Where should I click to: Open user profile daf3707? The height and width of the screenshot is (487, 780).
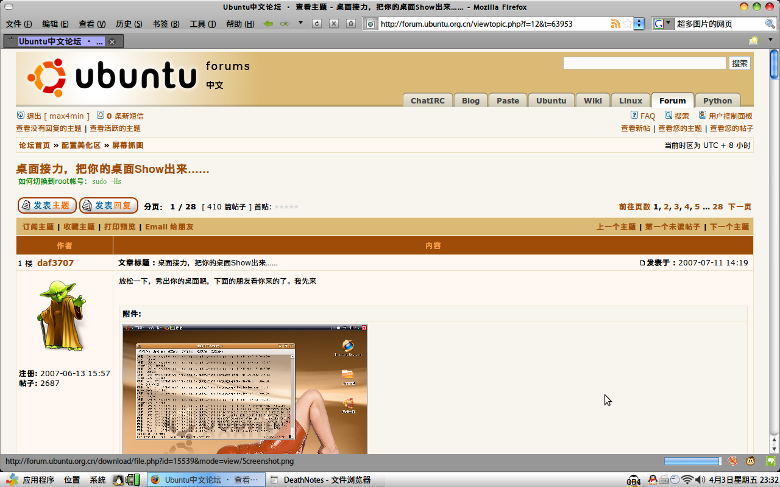(x=55, y=263)
